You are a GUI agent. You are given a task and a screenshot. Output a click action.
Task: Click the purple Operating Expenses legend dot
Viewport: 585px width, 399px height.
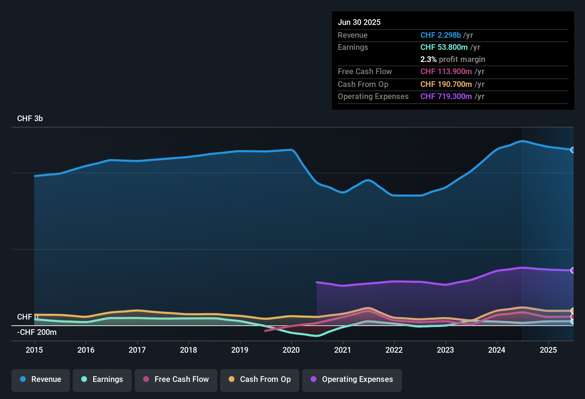coord(313,379)
